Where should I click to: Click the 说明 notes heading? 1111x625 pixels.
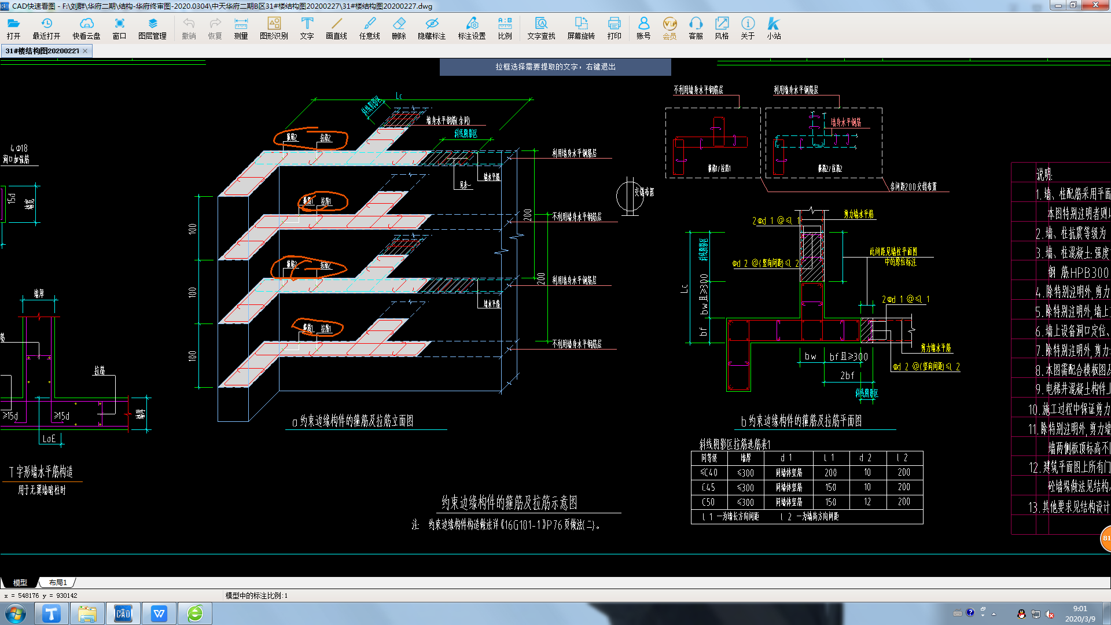[x=1044, y=174]
